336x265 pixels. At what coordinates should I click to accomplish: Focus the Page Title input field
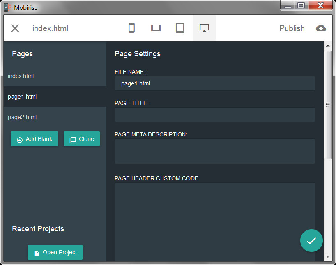click(x=214, y=115)
